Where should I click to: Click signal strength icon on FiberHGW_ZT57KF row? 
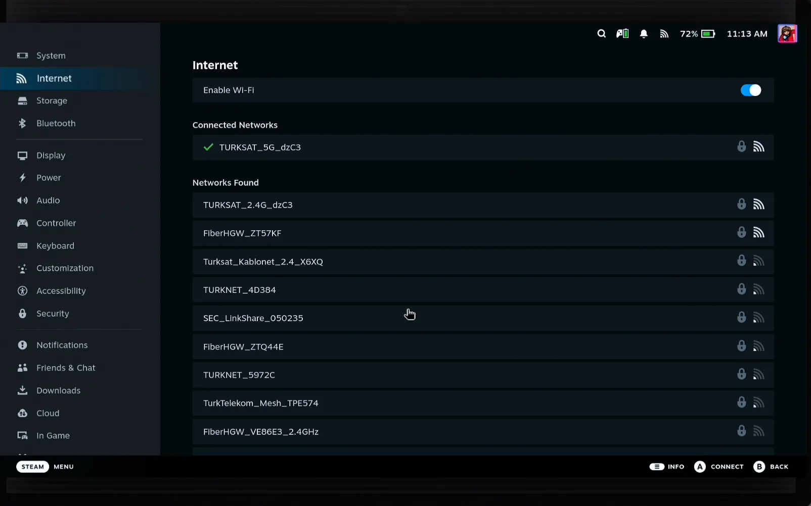758,232
